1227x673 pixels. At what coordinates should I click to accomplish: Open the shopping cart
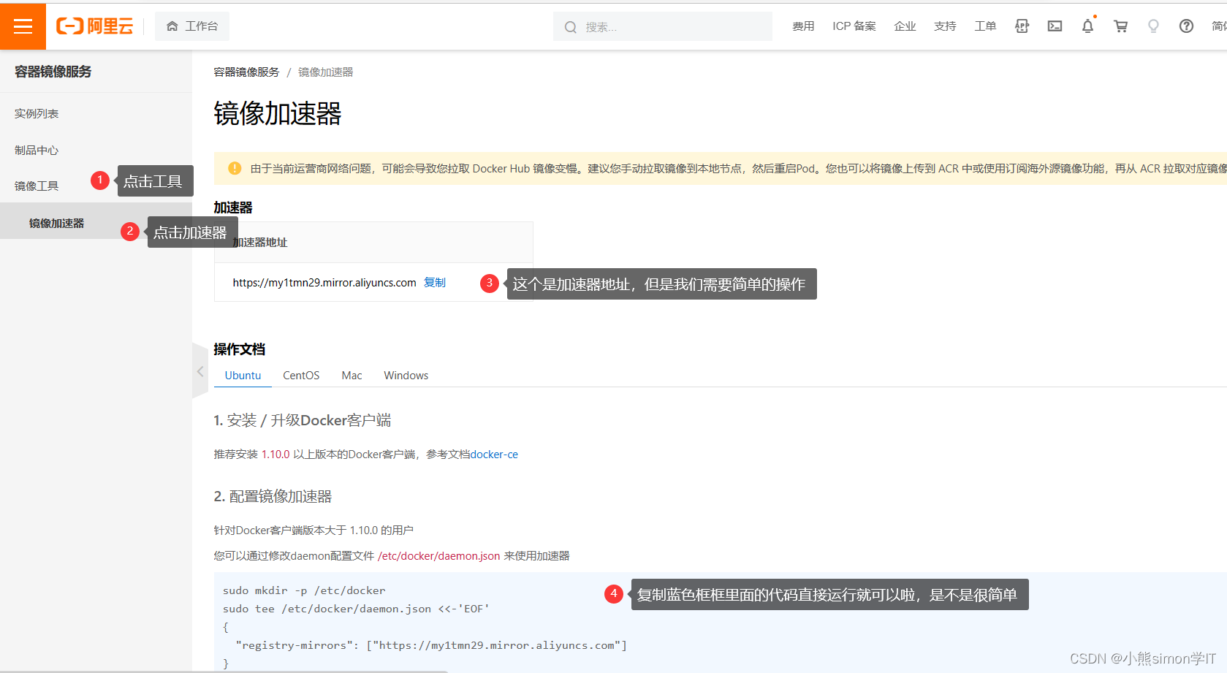tap(1120, 26)
